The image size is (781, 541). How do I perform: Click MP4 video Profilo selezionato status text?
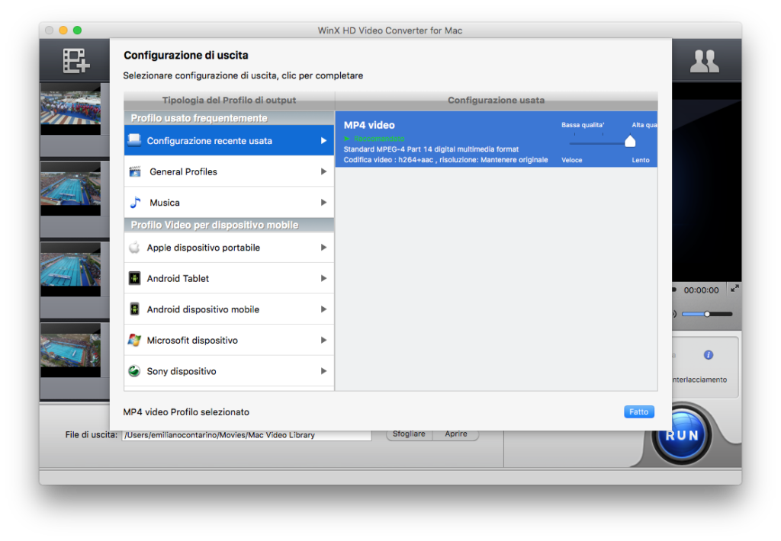click(x=186, y=412)
